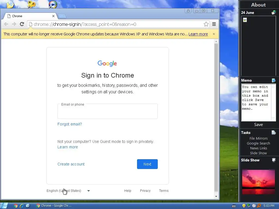The width and height of the screenshot is (279, 209).
Task: Click the Memo scrollbar down arrow
Action: point(273,119)
